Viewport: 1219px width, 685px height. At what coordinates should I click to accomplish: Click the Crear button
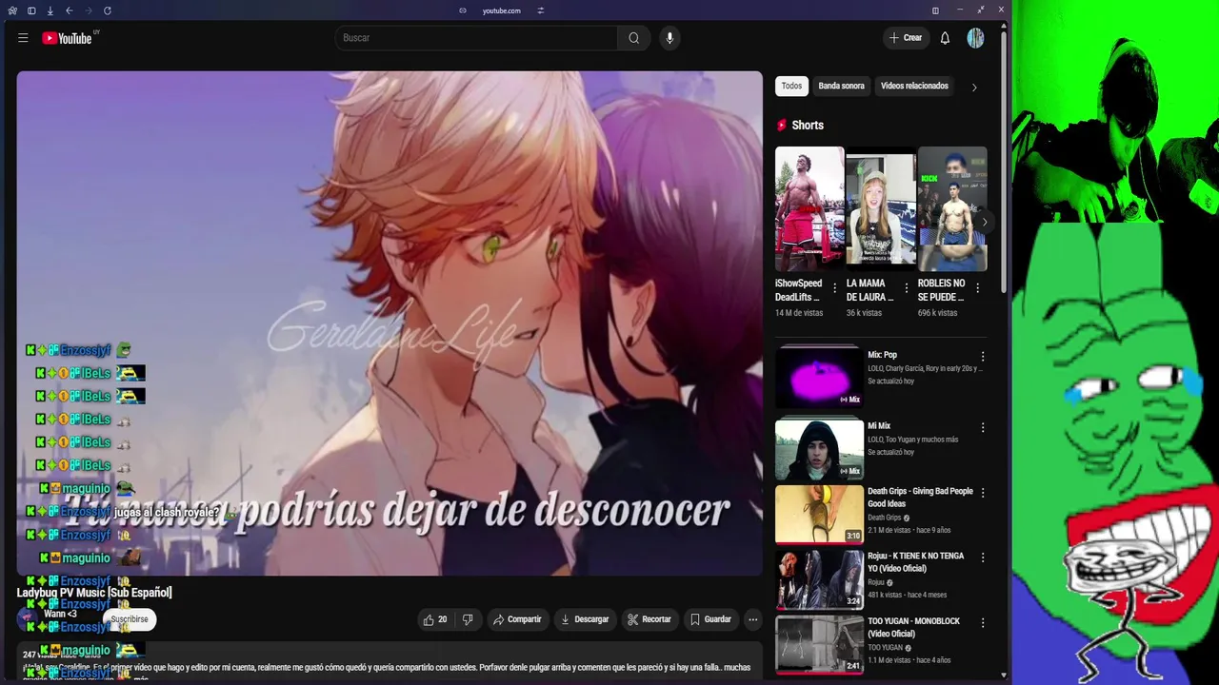pos(905,38)
